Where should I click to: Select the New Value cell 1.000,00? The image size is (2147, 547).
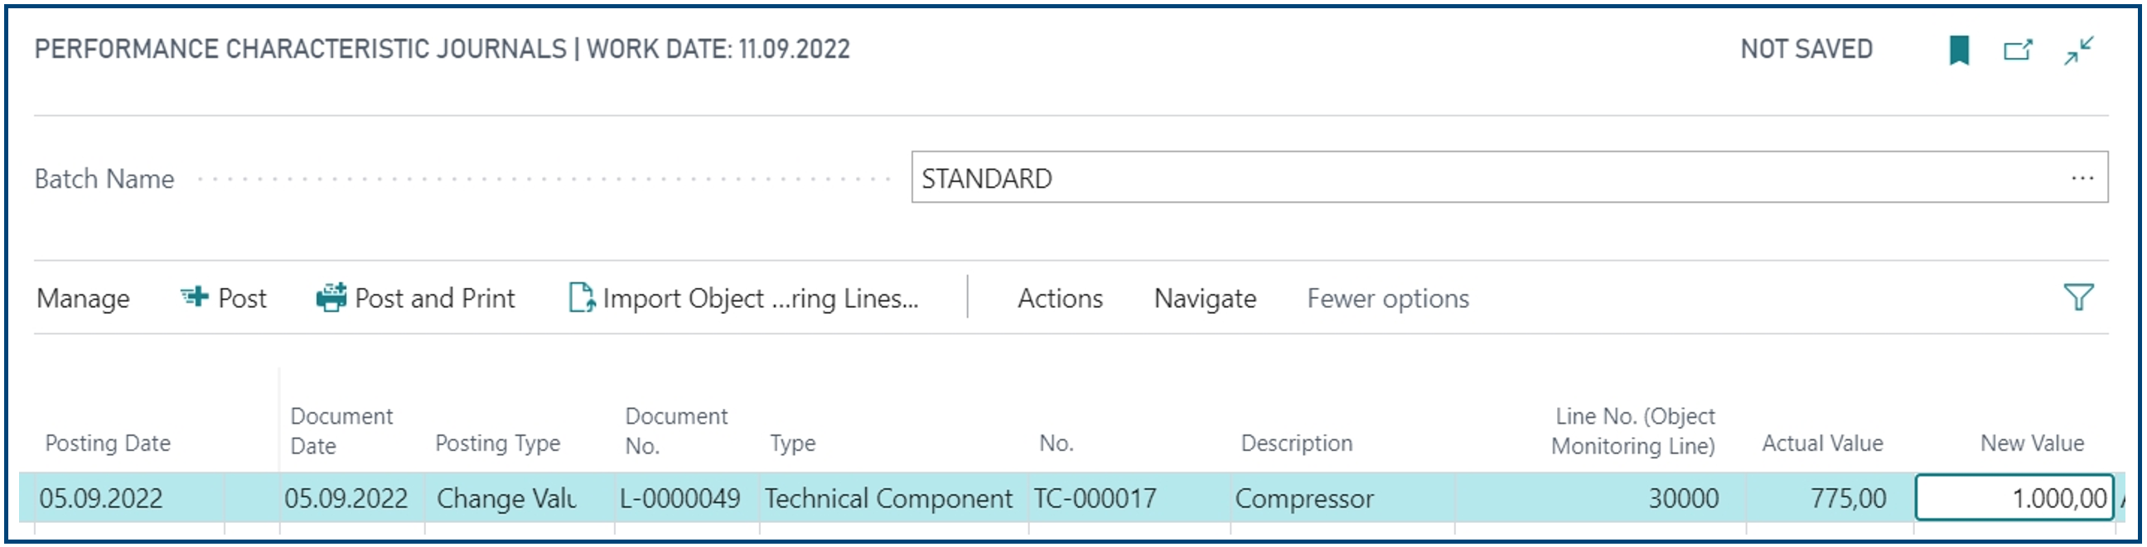click(x=2014, y=498)
